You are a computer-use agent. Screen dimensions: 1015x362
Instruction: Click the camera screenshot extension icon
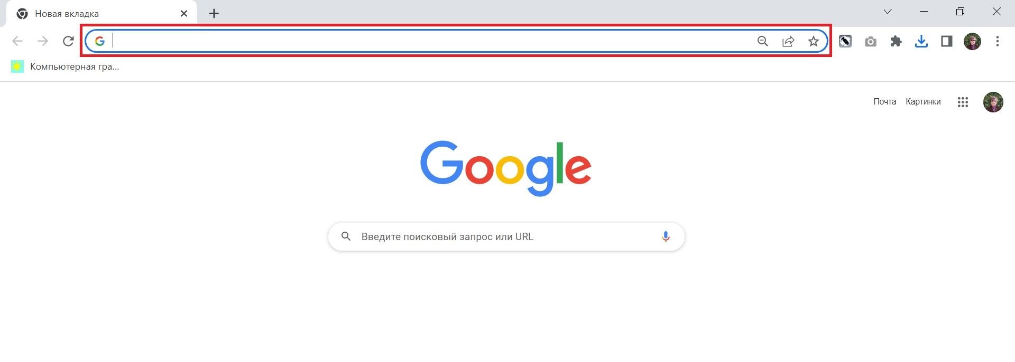pyautogui.click(x=871, y=41)
